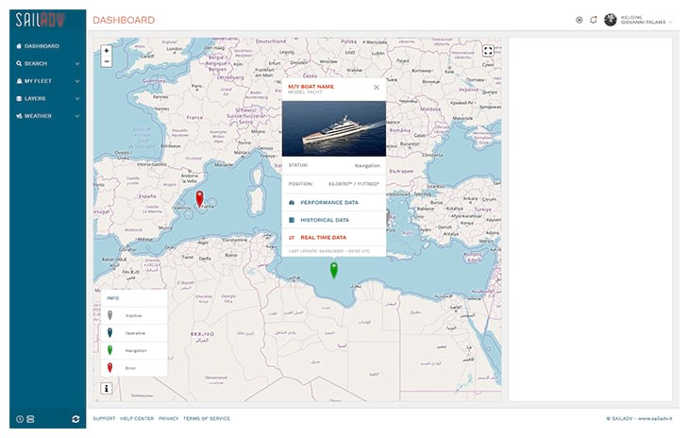Viewport: 689px width, 438px height.
Task: Zoom out the map with minus button
Action: 107,61
